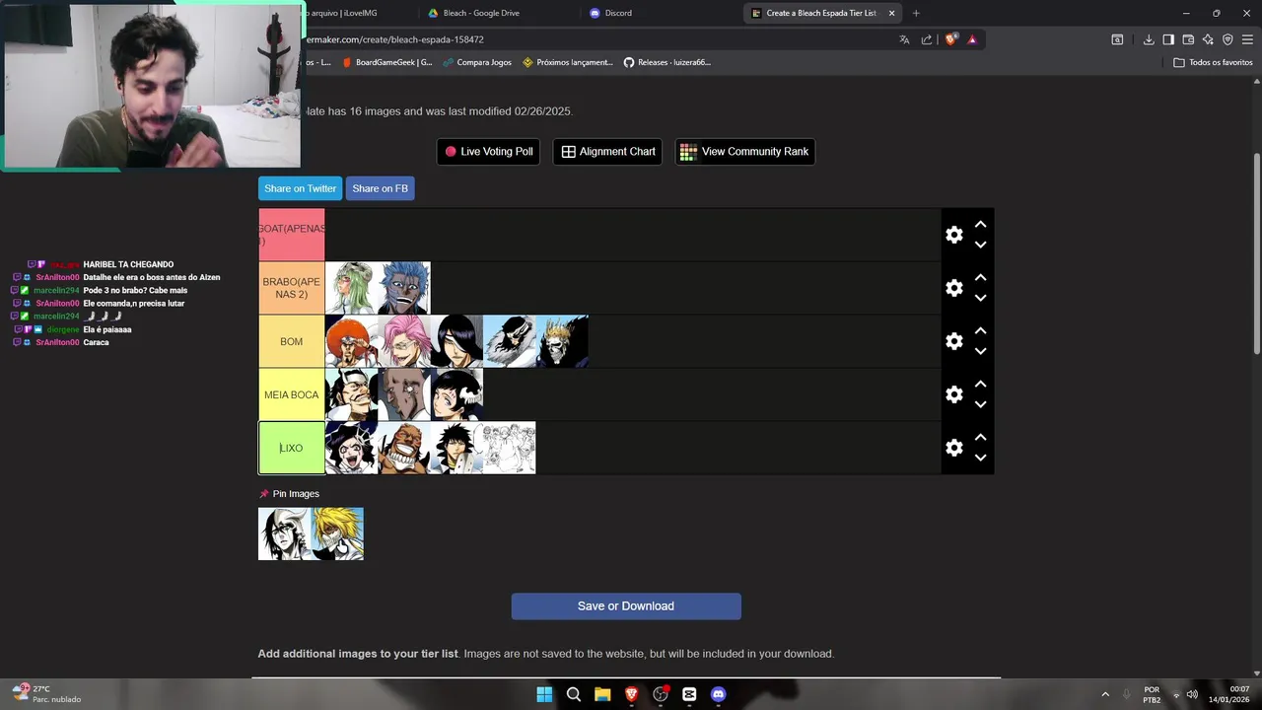Share the tier list on FB

click(x=380, y=188)
